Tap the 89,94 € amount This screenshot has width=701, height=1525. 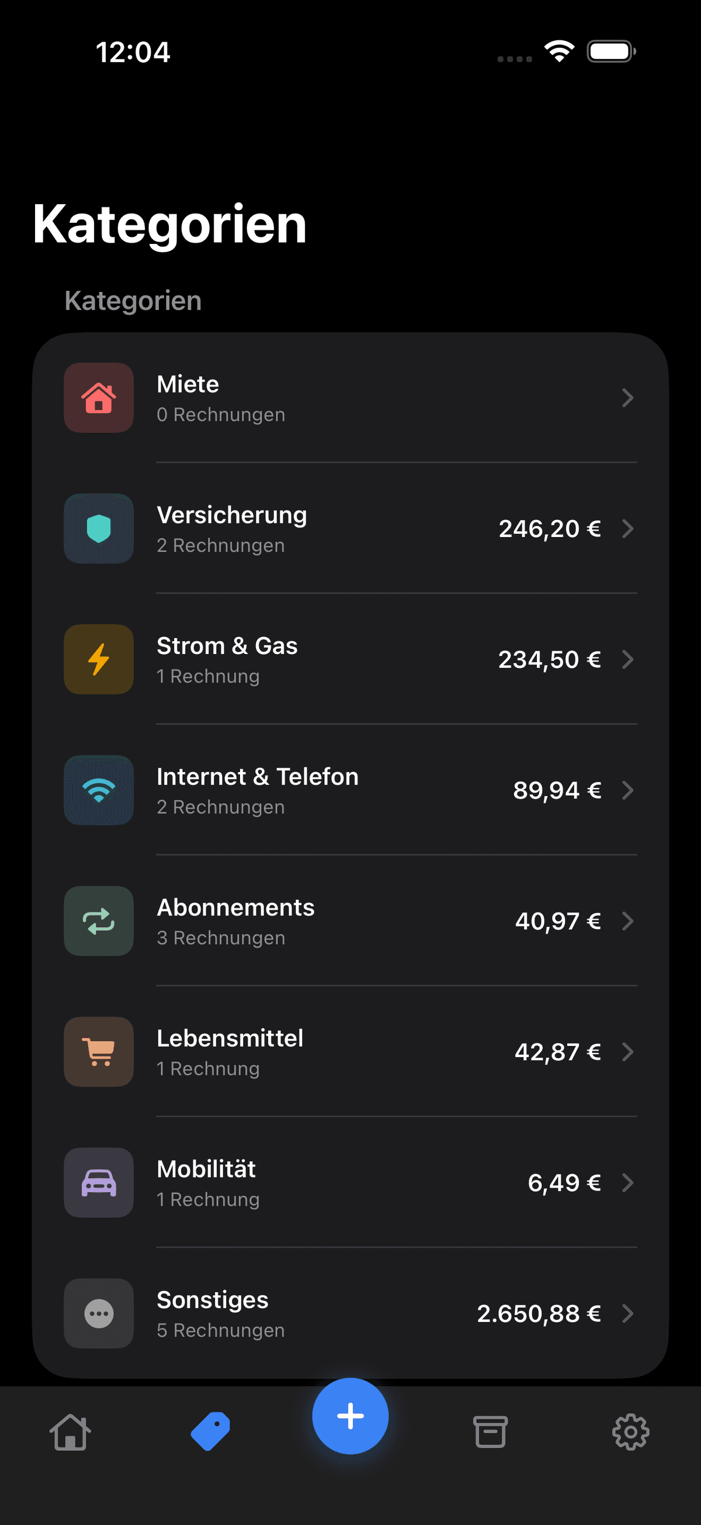[x=557, y=790]
